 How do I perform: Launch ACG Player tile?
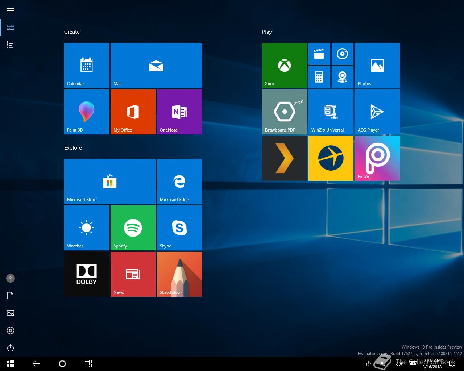[377, 112]
